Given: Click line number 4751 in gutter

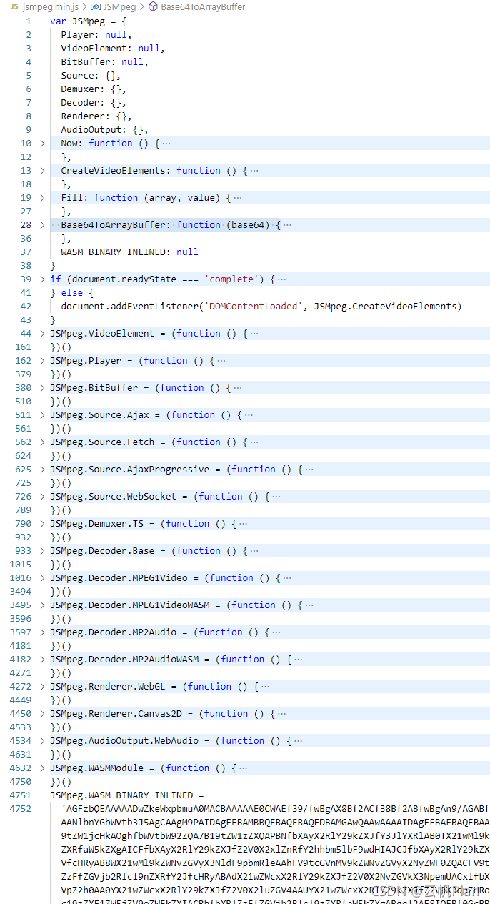Looking at the screenshot, I should click(21, 795).
